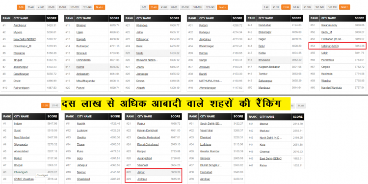368x184 pixels.
Task: Select the Nanded Waghala city link
Action: pyautogui.click(x=331, y=87)
